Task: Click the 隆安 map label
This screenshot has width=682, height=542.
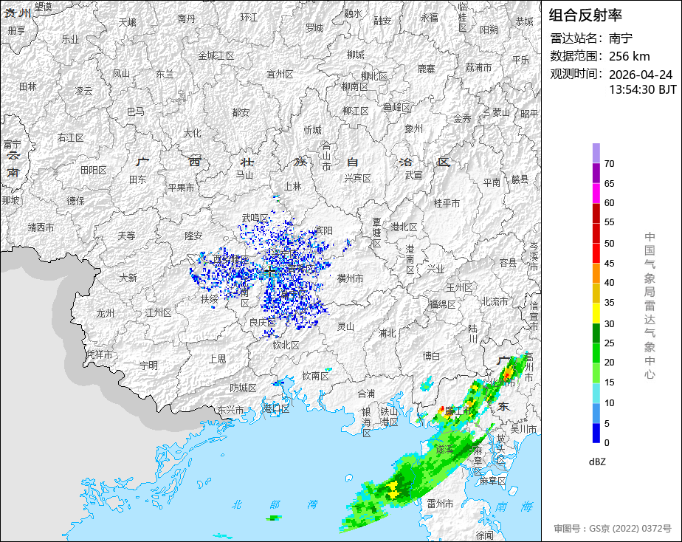Action: coord(193,236)
